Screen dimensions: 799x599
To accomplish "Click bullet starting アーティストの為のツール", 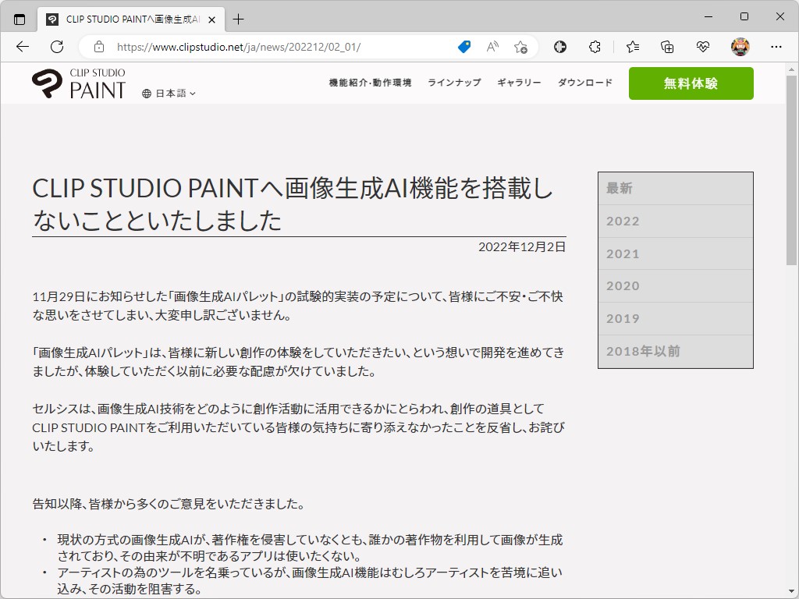I will click(x=310, y=580).
